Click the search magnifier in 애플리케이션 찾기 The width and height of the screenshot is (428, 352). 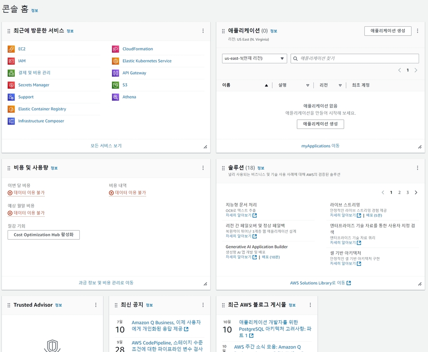[x=295, y=58]
